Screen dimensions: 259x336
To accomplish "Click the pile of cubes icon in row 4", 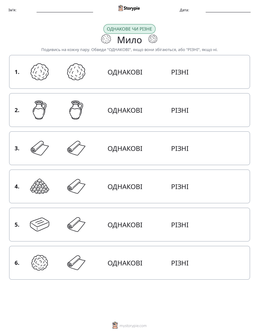I will coord(40,187).
